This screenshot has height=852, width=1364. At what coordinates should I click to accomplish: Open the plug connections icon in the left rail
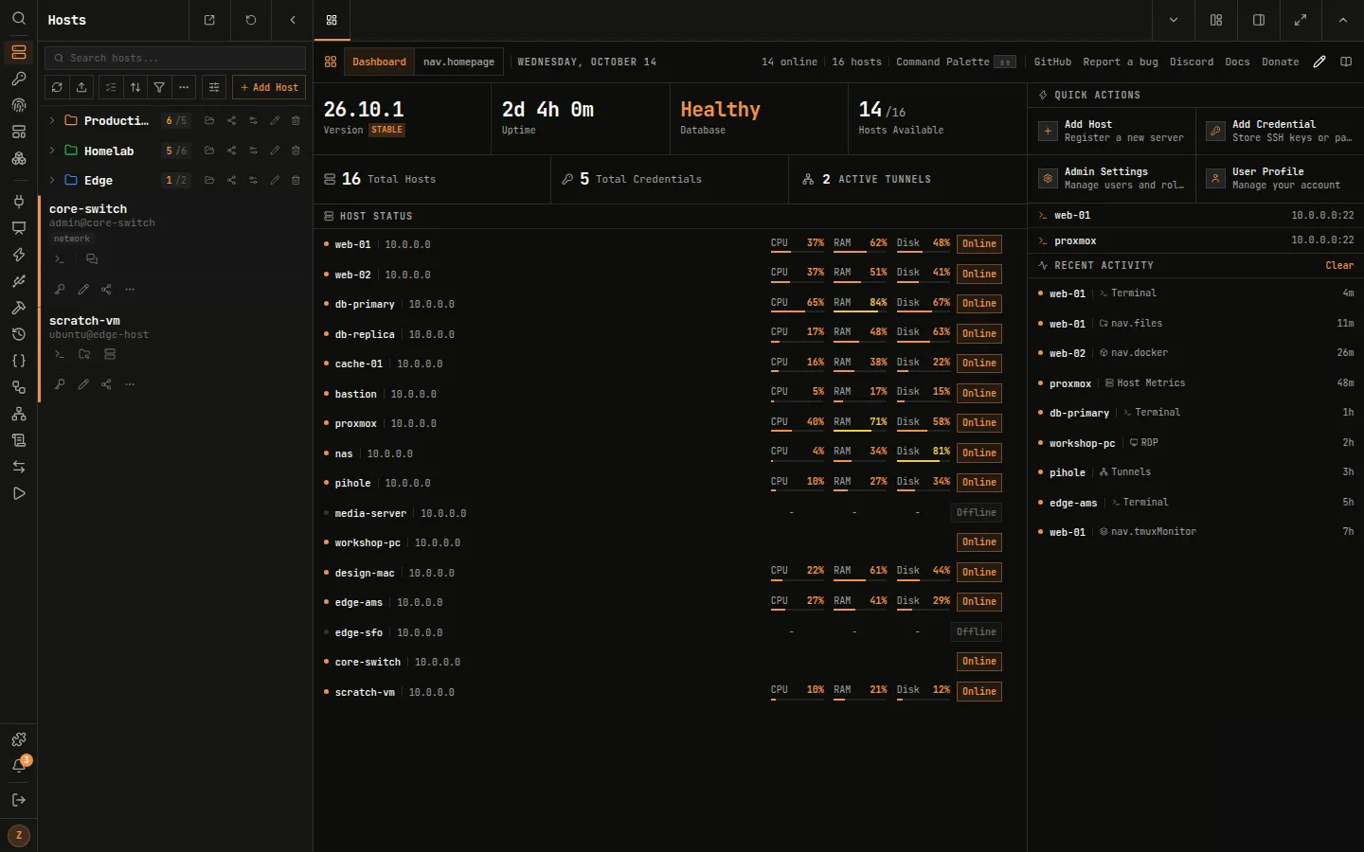click(x=18, y=201)
